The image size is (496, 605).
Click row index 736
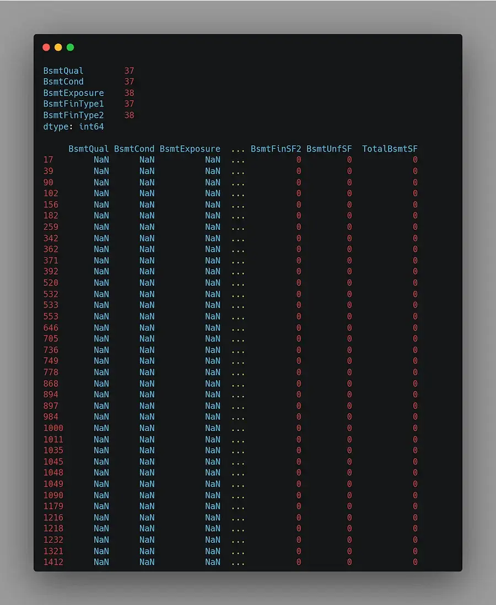pyautogui.click(x=51, y=350)
